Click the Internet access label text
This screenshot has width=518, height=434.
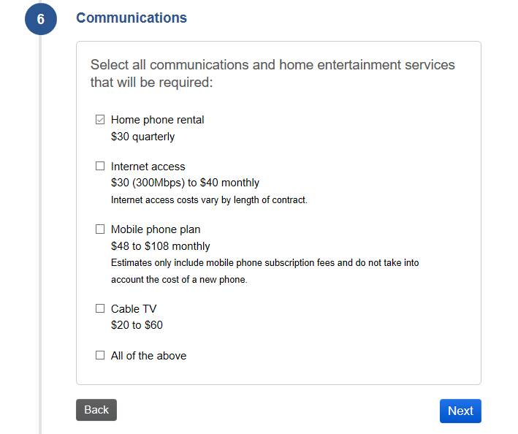pyautogui.click(x=148, y=167)
